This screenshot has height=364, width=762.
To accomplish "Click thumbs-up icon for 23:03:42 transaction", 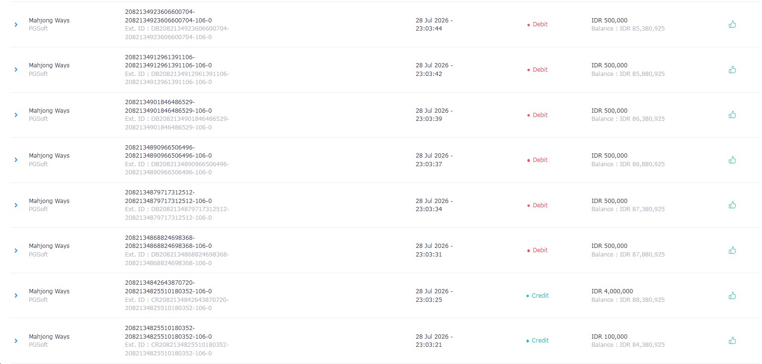I will (732, 70).
